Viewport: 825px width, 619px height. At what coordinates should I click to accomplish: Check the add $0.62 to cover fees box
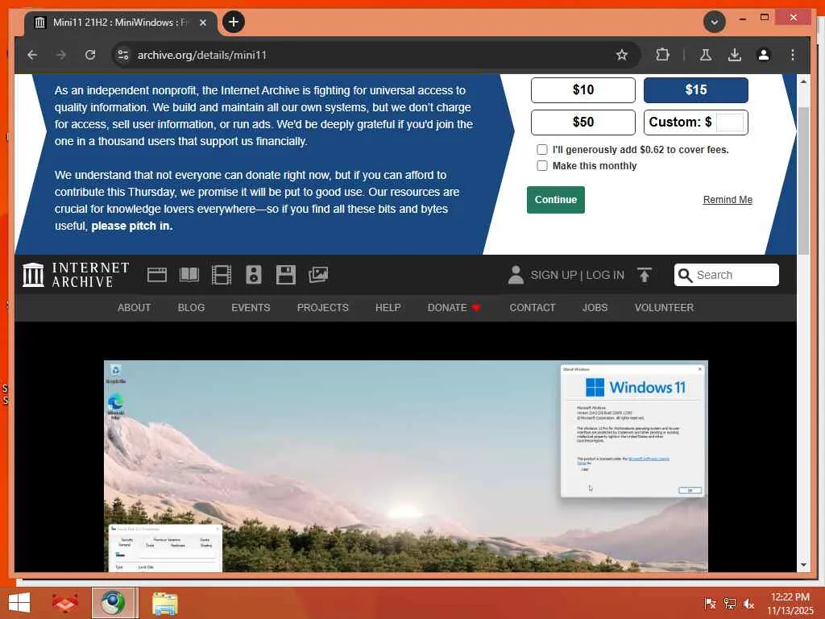click(x=542, y=149)
